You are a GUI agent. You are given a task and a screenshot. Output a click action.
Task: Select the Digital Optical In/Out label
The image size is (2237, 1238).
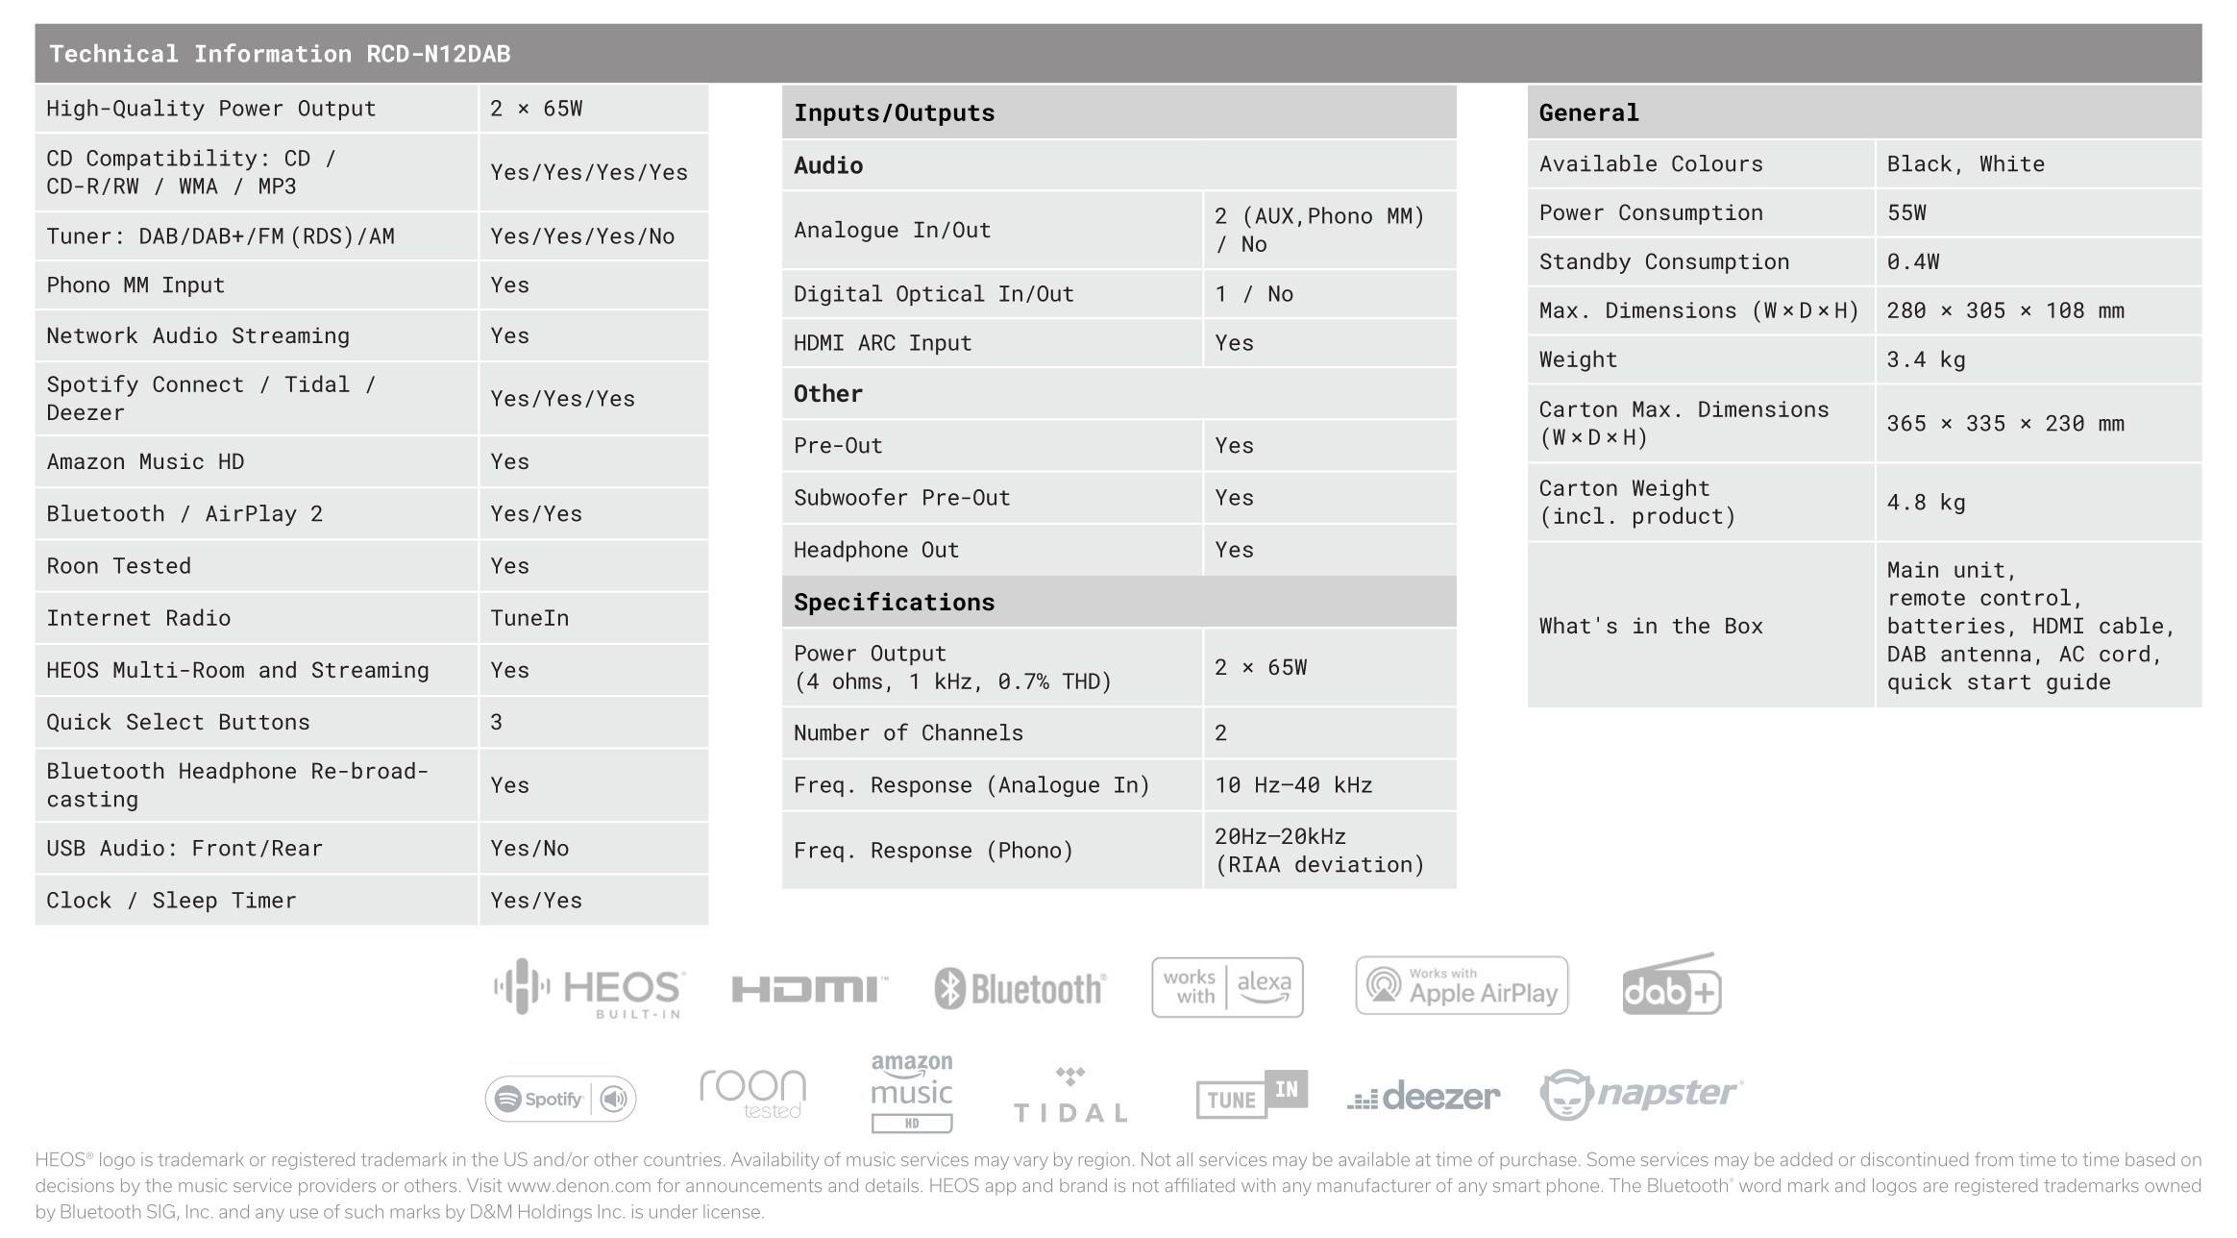click(x=933, y=294)
